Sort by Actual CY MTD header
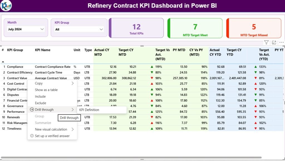 tap(102, 52)
